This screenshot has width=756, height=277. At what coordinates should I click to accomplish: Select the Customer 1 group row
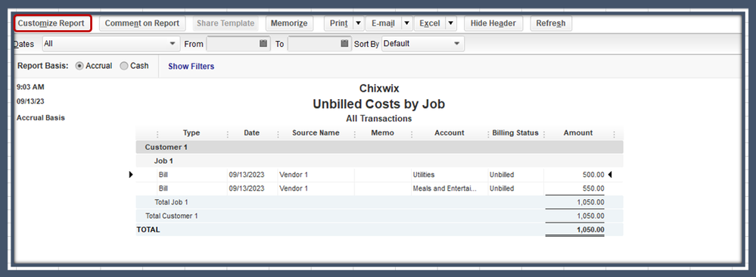click(379, 147)
